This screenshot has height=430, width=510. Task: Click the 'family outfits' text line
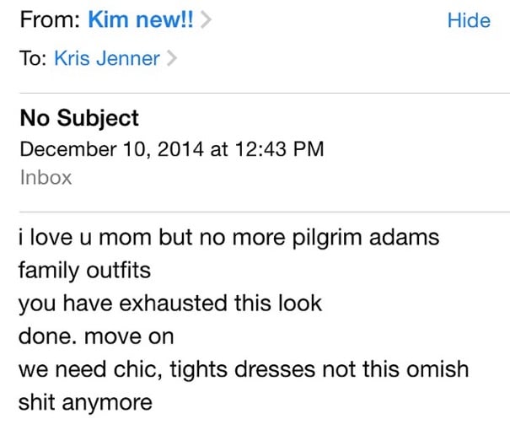pos(84,271)
